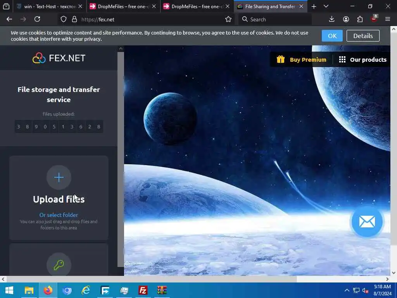397x298 pixels.
Task: Bookmark this page with the star icon
Action: click(x=228, y=19)
